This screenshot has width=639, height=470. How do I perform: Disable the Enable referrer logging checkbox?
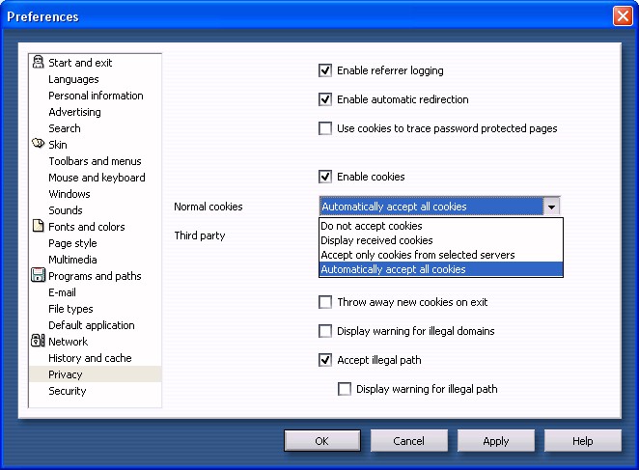pos(325,70)
